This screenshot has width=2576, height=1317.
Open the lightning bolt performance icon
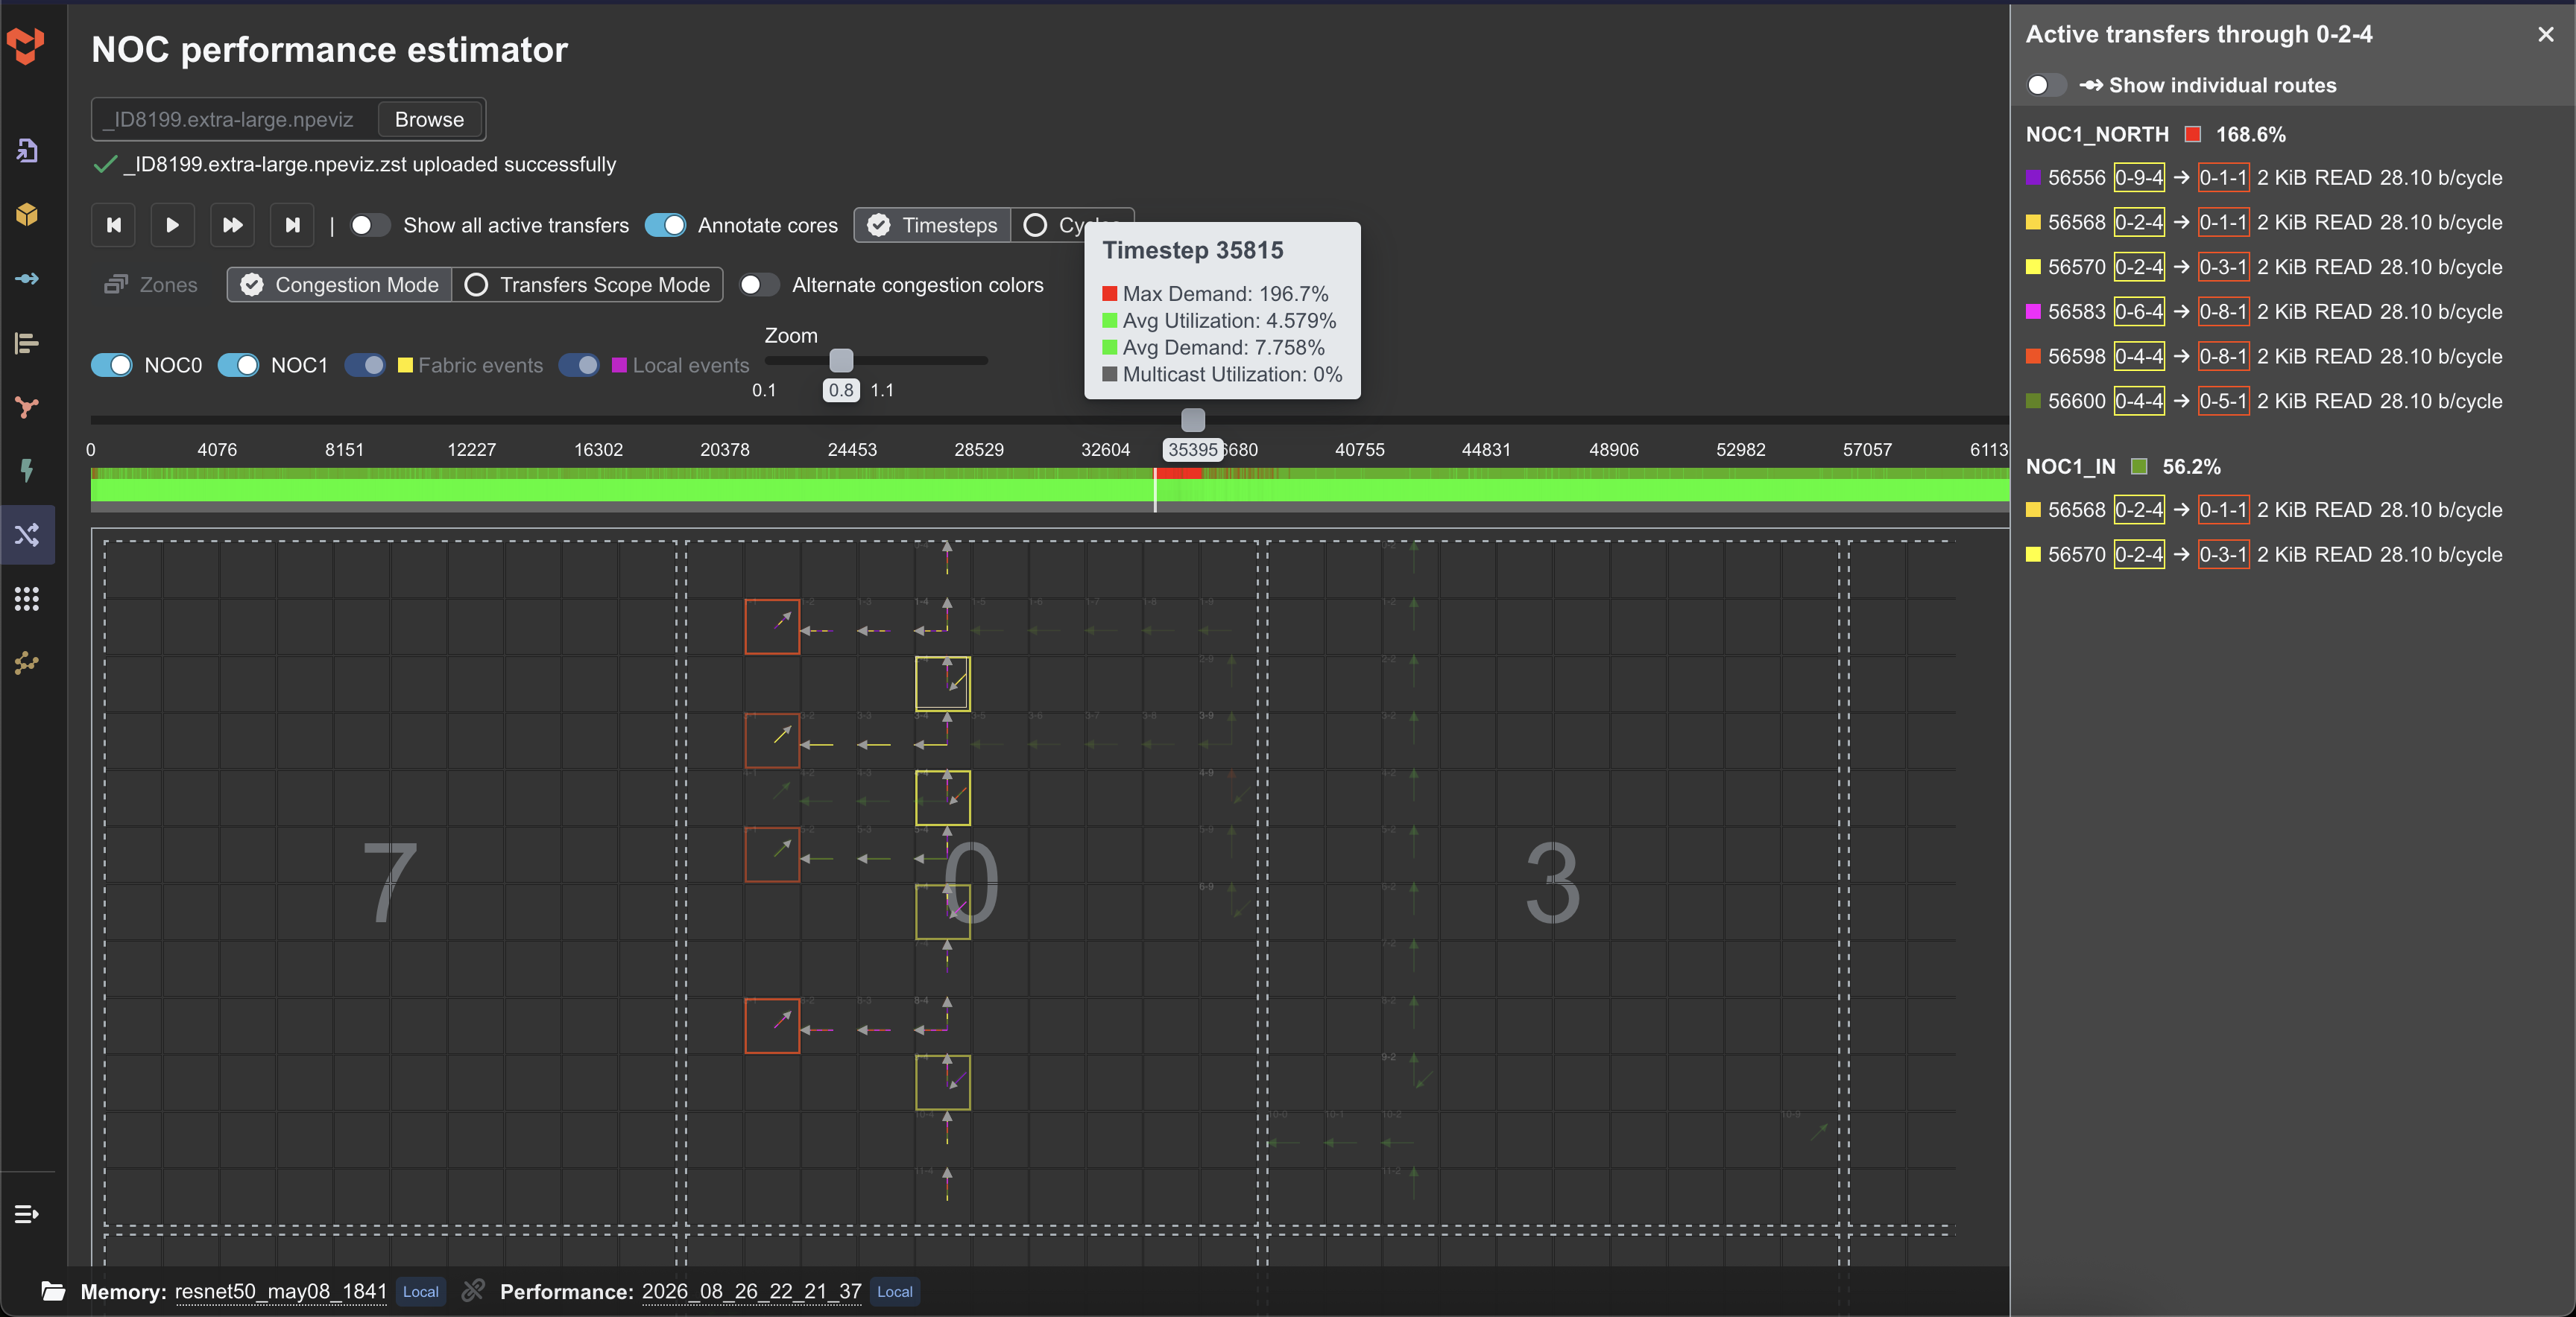27,471
